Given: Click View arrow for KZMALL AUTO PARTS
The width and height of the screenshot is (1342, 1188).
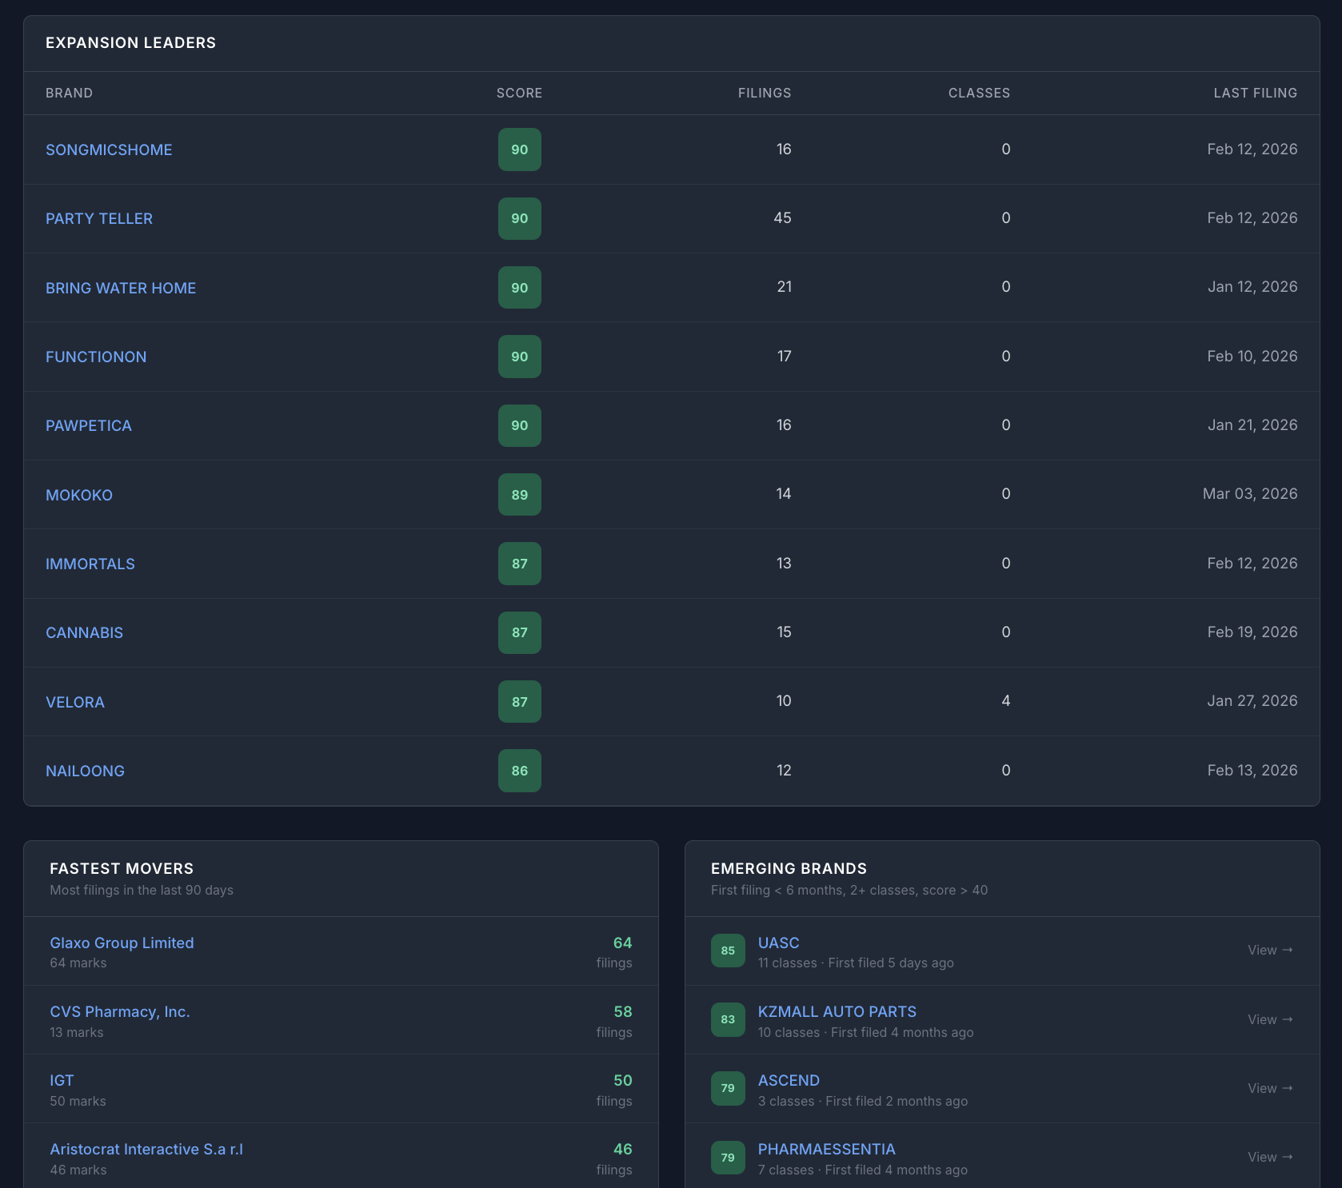Looking at the screenshot, I should coord(1271,1019).
